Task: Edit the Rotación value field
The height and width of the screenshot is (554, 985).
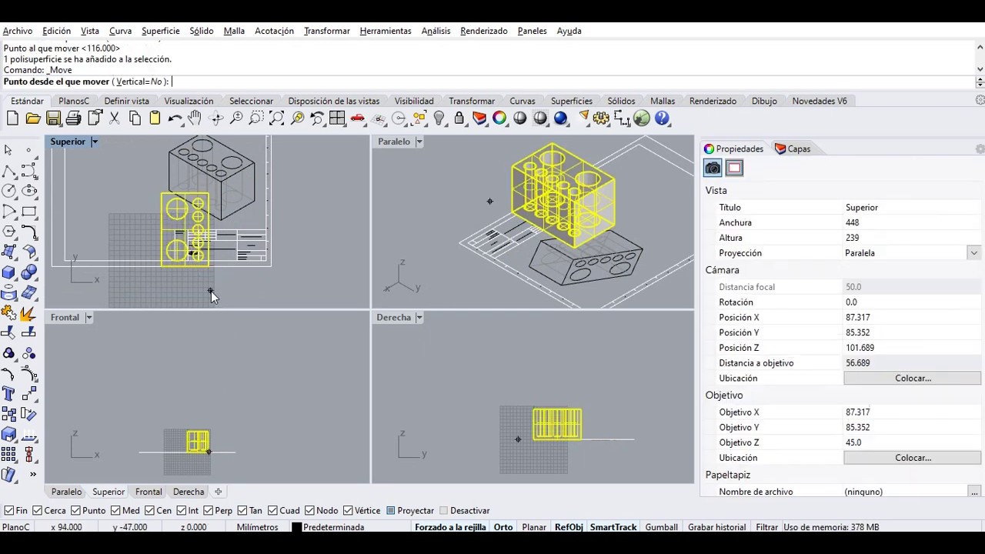Action: (912, 302)
